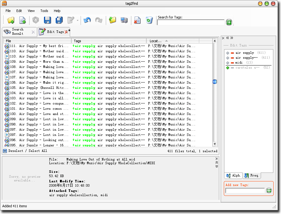The height and width of the screenshot is (214, 281).
Task: Click the recycle bin toolbar icon
Action: tap(149, 20)
